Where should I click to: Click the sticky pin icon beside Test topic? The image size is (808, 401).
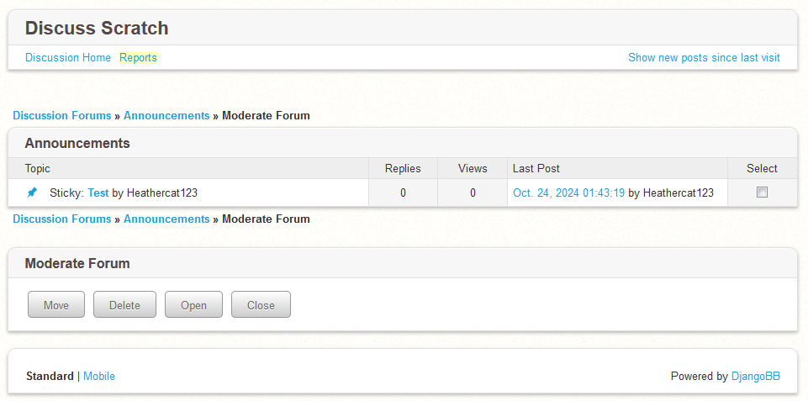[32, 193]
